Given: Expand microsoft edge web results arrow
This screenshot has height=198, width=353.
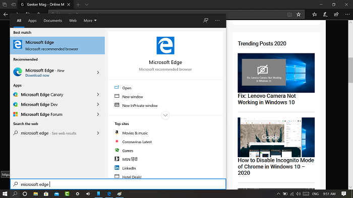Looking at the screenshot, I should click(98, 133).
